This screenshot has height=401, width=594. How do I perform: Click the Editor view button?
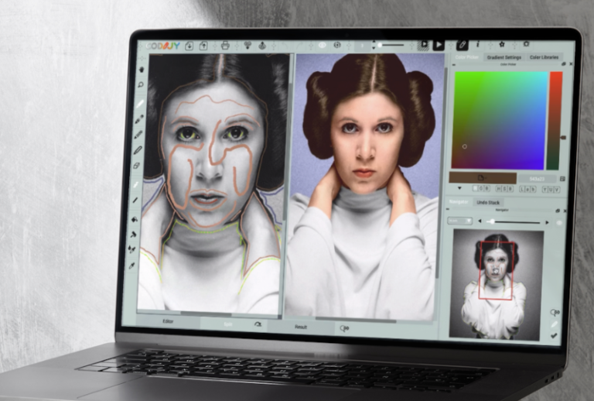coord(167,321)
